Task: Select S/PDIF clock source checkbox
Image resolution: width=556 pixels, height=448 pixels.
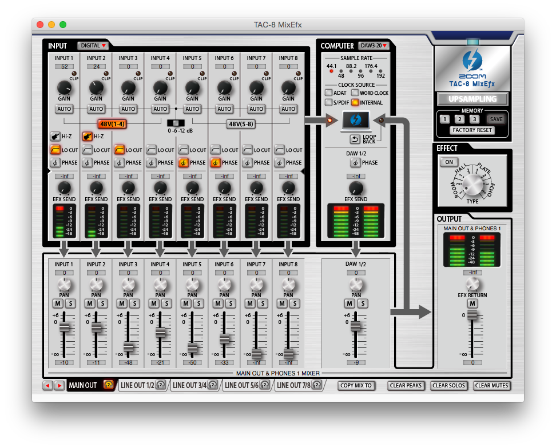Action: tap(329, 102)
